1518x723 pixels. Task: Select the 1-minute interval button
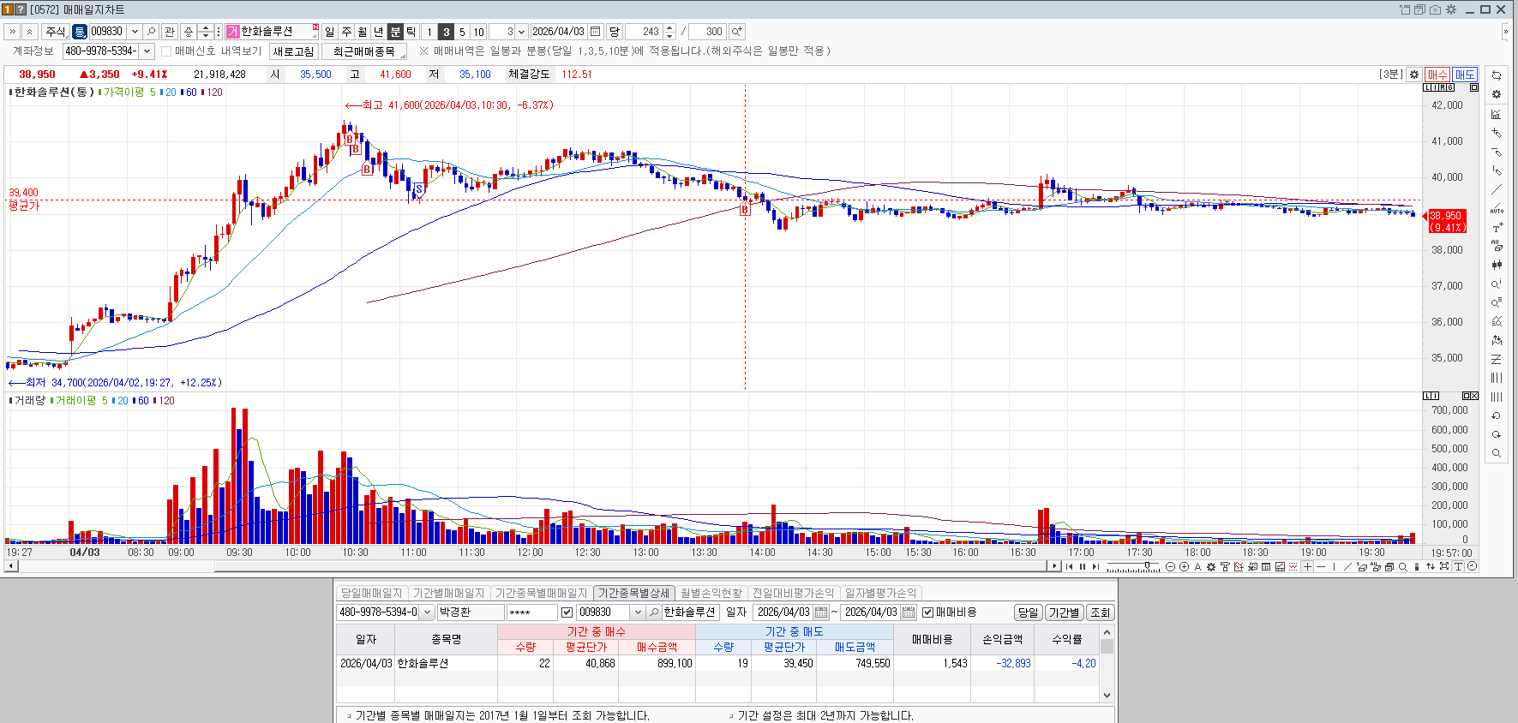click(429, 32)
